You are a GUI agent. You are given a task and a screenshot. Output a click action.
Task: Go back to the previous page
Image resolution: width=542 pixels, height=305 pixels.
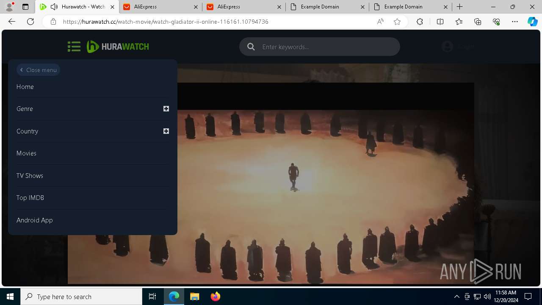(12, 22)
